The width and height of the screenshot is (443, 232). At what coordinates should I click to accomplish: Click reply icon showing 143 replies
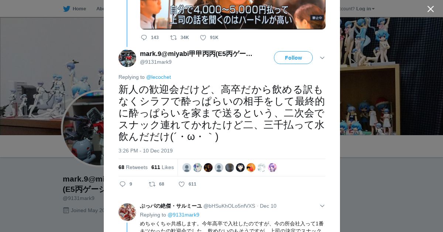(144, 38)
